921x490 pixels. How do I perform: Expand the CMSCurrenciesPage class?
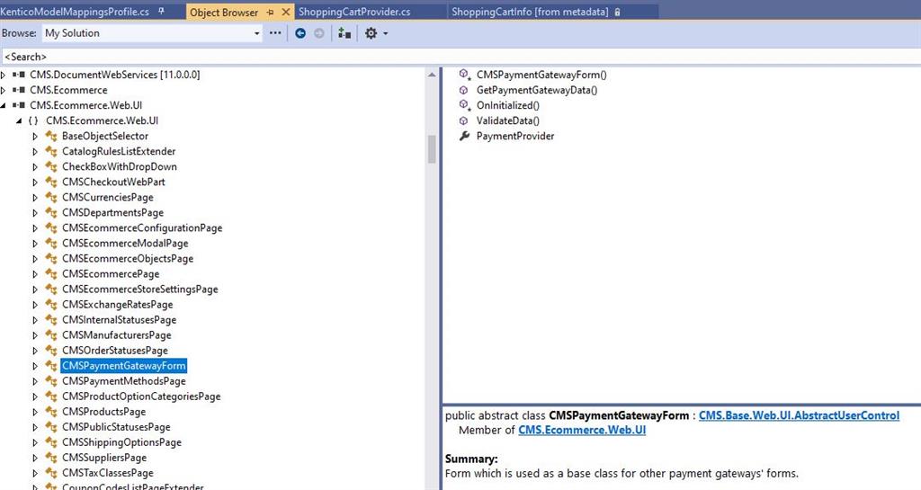(35, 197)
